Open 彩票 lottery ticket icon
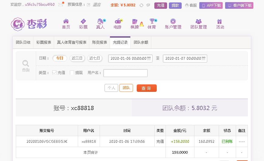The width and height of the screenshot is (264, 161). [83, 21]
